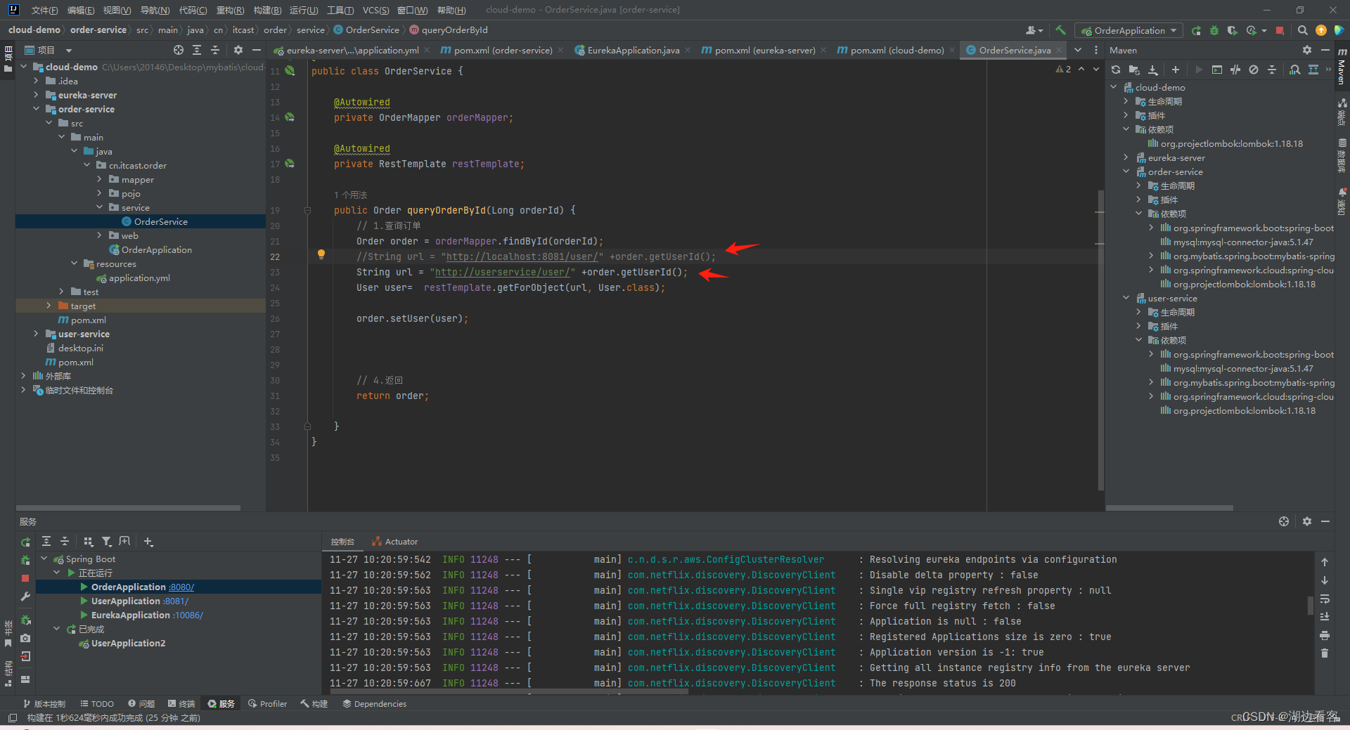
Task: Execute Maven goal icon
Action: click(x=1217, y=70)
